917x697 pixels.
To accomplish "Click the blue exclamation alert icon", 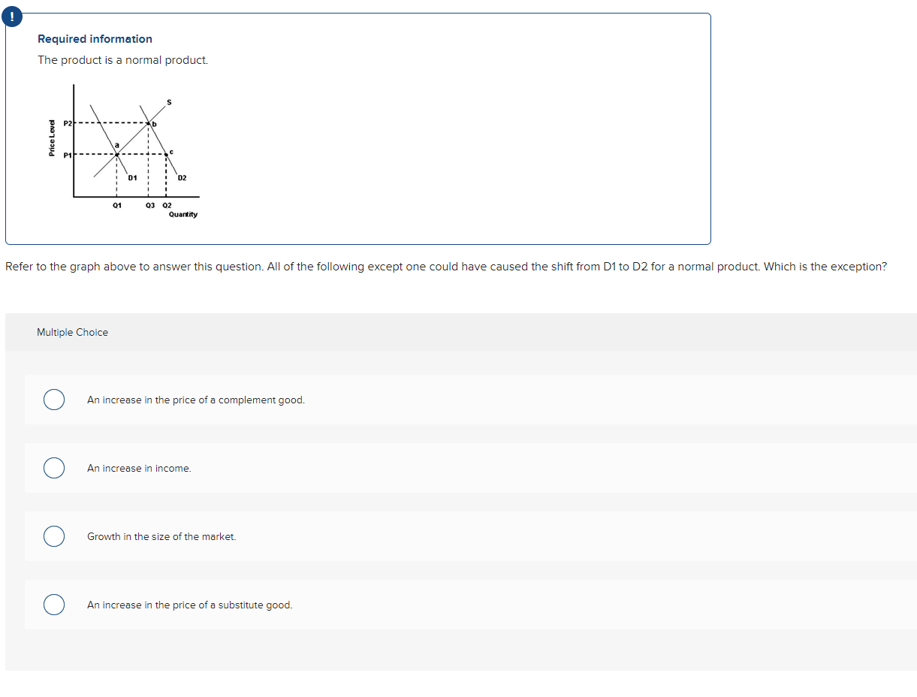I will 12,17.
